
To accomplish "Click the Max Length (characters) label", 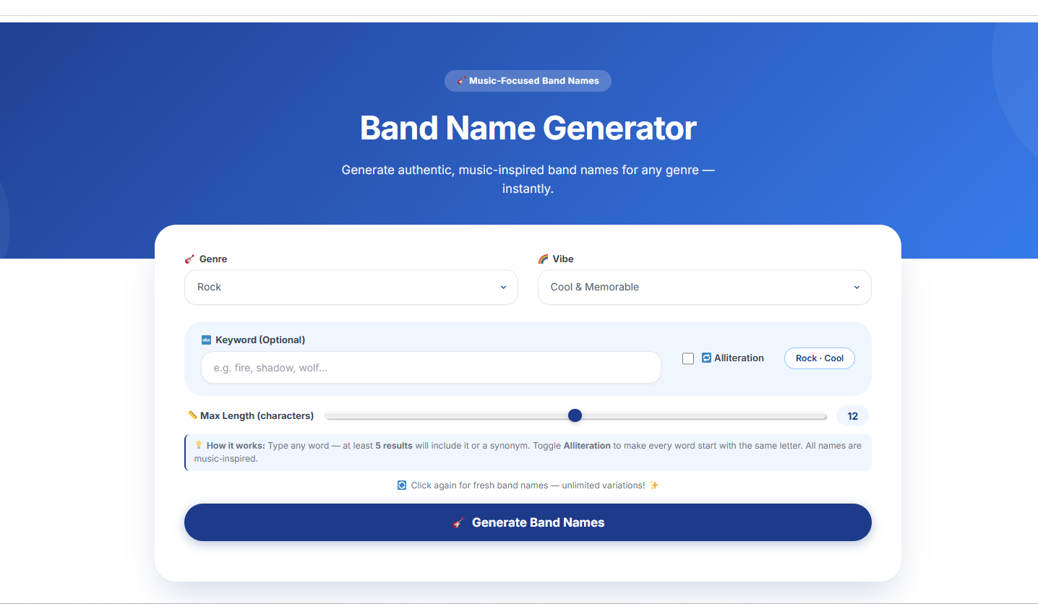I will [257, 415].
